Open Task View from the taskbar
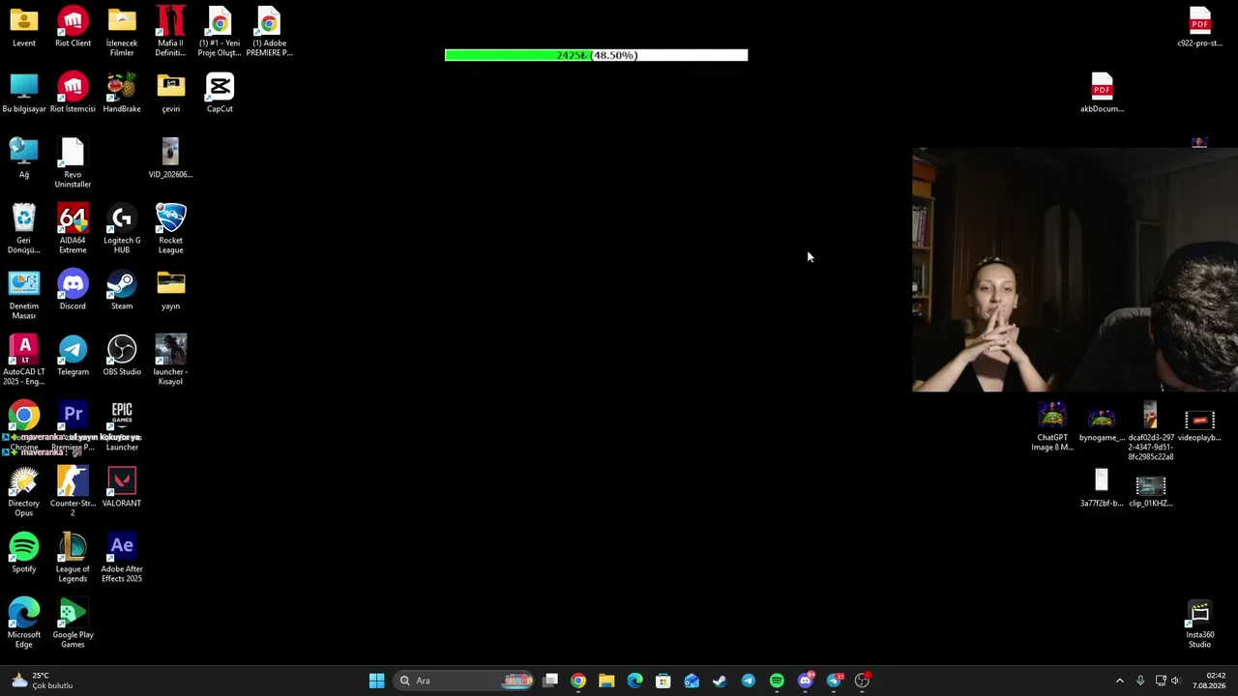Image resolution: width=1238 pixels, height=696 pixels. point(550,681)
